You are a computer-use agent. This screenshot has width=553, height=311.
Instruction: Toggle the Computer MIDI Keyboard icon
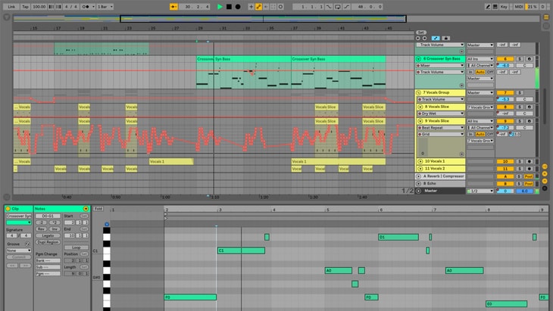(495, 7)
